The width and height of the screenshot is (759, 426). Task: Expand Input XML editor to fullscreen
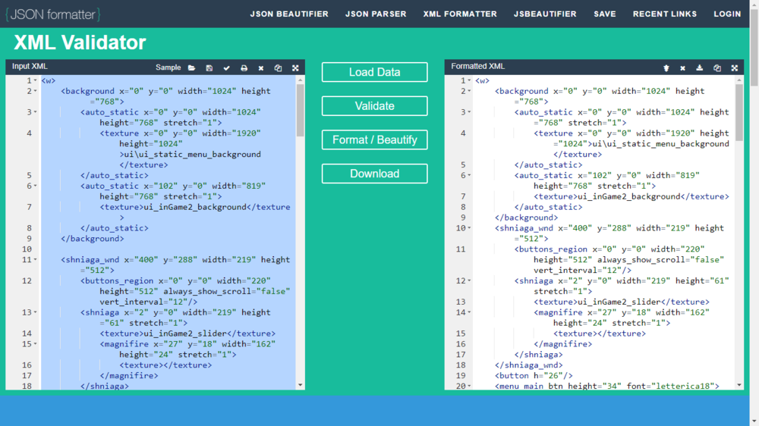pos(295,68)
